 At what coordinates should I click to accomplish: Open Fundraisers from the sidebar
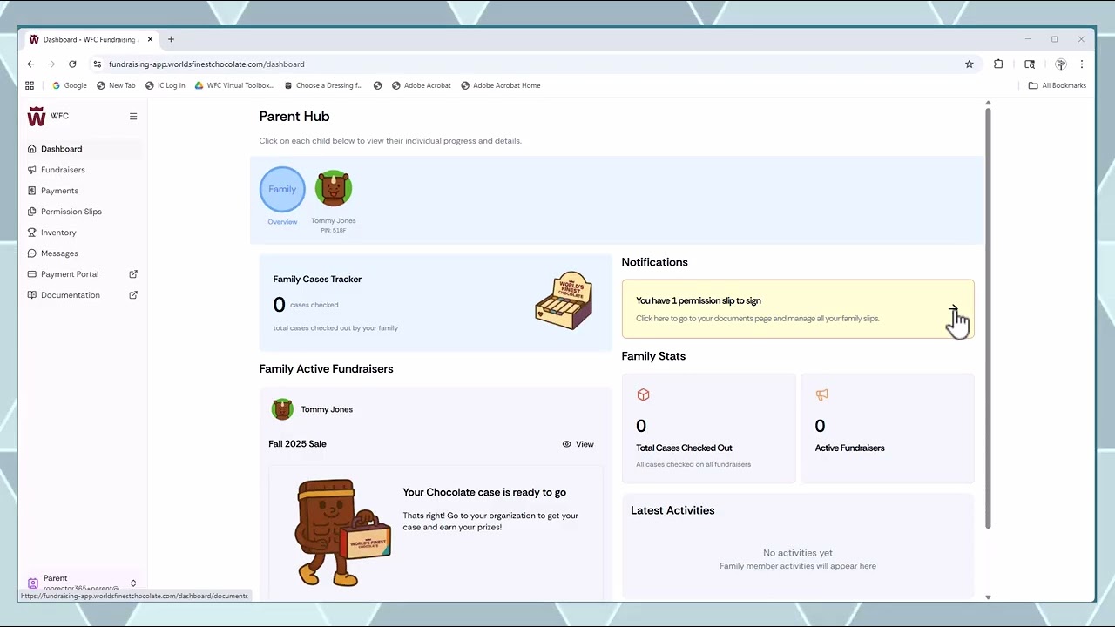[x=84, y=170]
